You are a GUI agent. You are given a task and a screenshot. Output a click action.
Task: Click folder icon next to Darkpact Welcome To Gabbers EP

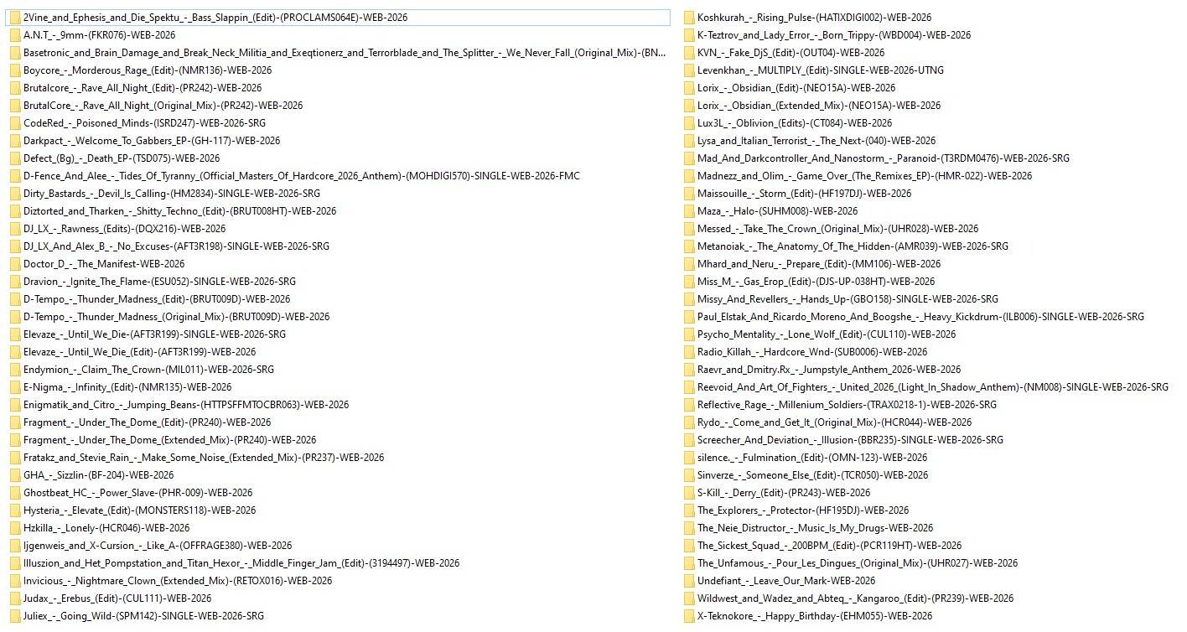click(x=15, y=141)
